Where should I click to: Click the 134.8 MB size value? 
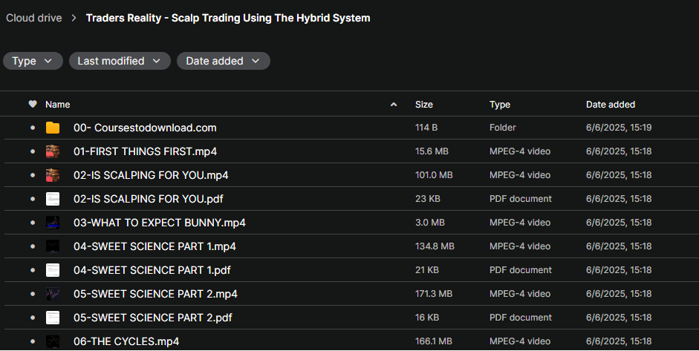(435, 246)
